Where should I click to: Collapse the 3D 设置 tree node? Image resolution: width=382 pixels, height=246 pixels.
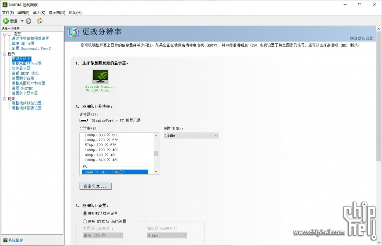coord(5,34)
